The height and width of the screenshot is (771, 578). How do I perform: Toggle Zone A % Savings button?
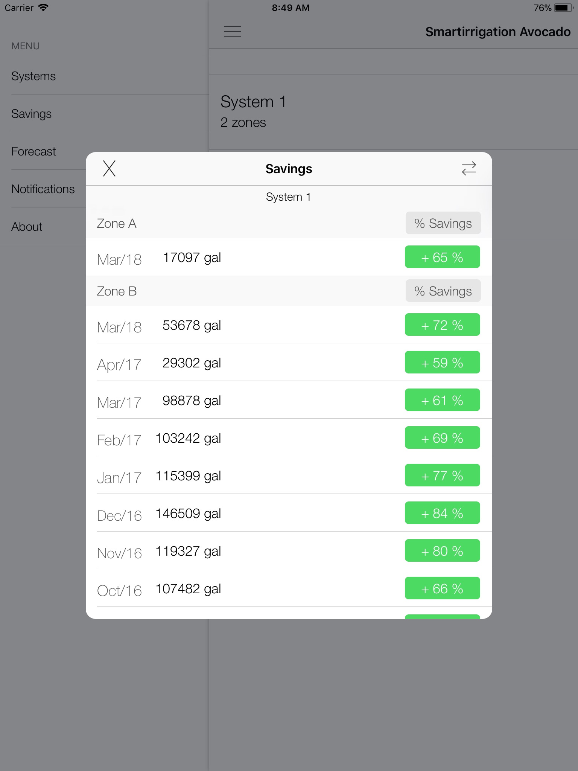[x=443, y=223]
